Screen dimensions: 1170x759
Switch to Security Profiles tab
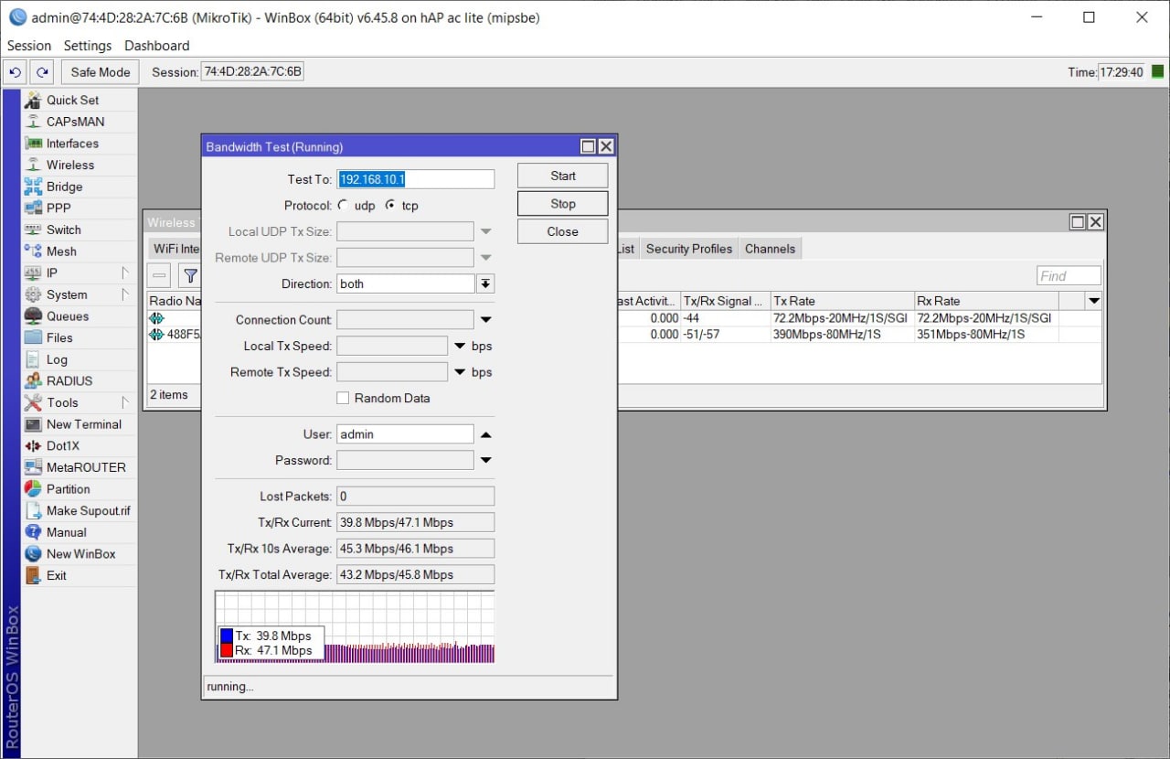coord(689,249)
